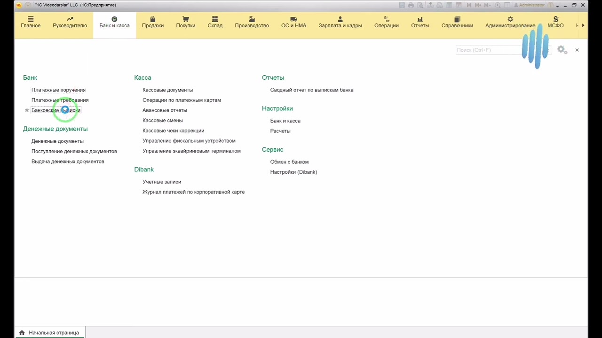Open Кассовые смены
602x338 pixels.
pyautogui.click(x=162, y=120)
